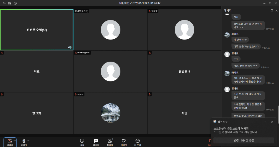
Task: Click the 아주 잘듣고는 있습니다 message
Action: tap(246, 46)
